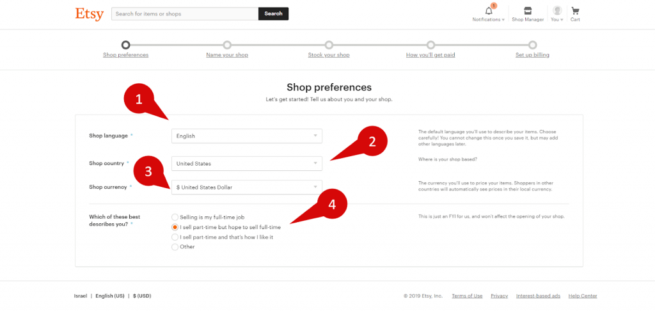Image resolution: width=655 pixels, height=311 pixels.
Task: Open the Notifications bell icon
Action: (x=489, y=11)
